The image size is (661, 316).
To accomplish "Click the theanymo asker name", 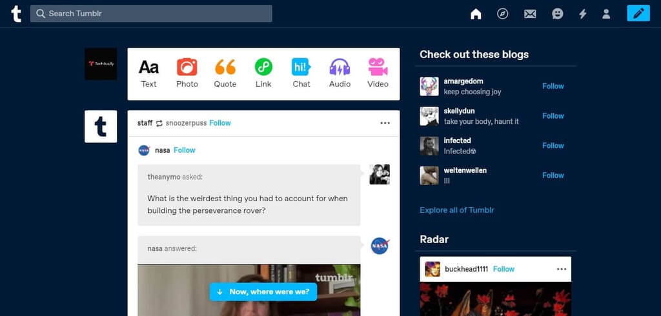I will [164, 177].
